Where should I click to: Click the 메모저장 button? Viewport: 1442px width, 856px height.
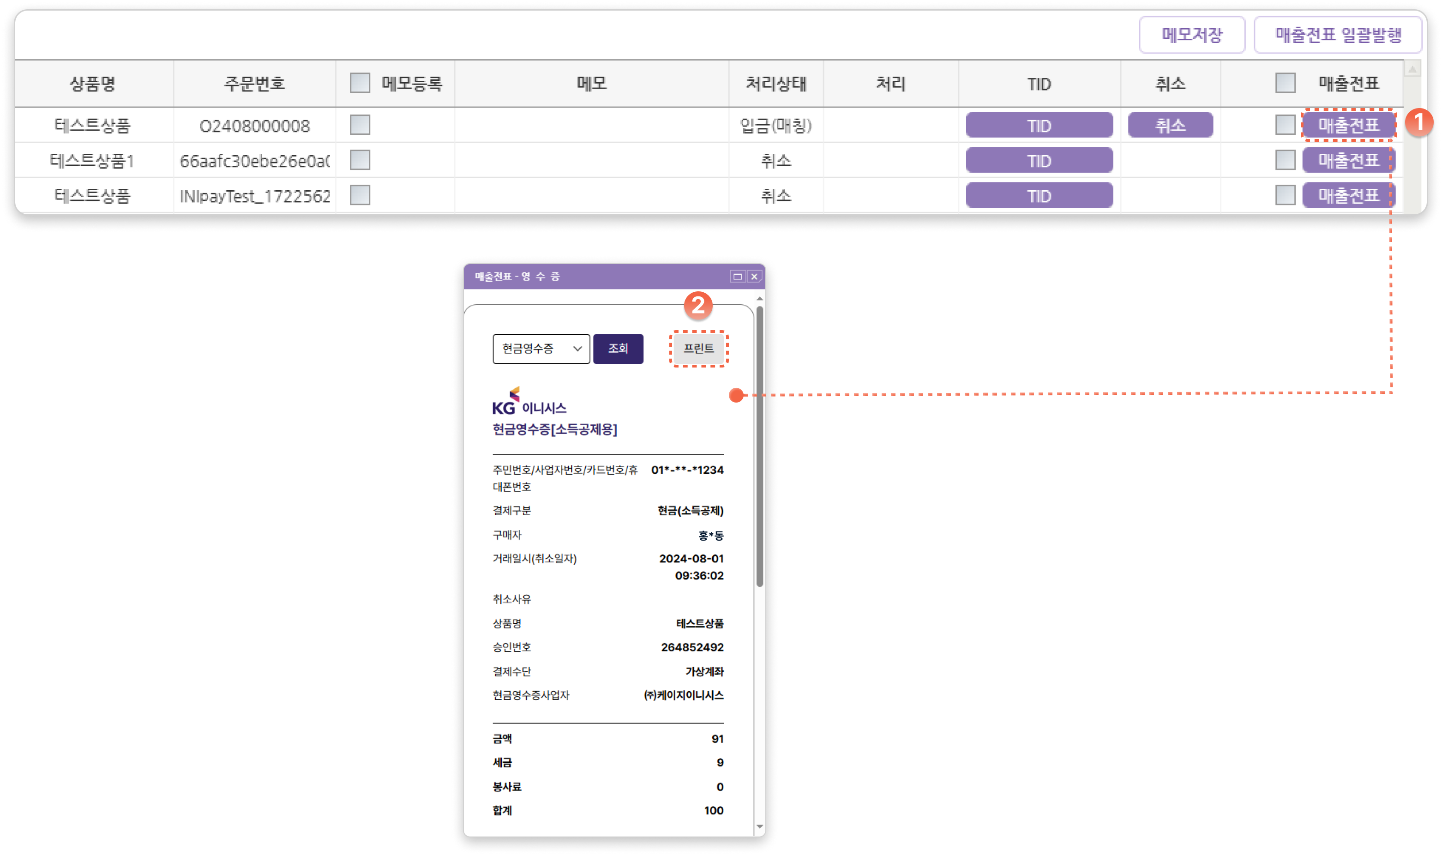(x=1191, y=35)
